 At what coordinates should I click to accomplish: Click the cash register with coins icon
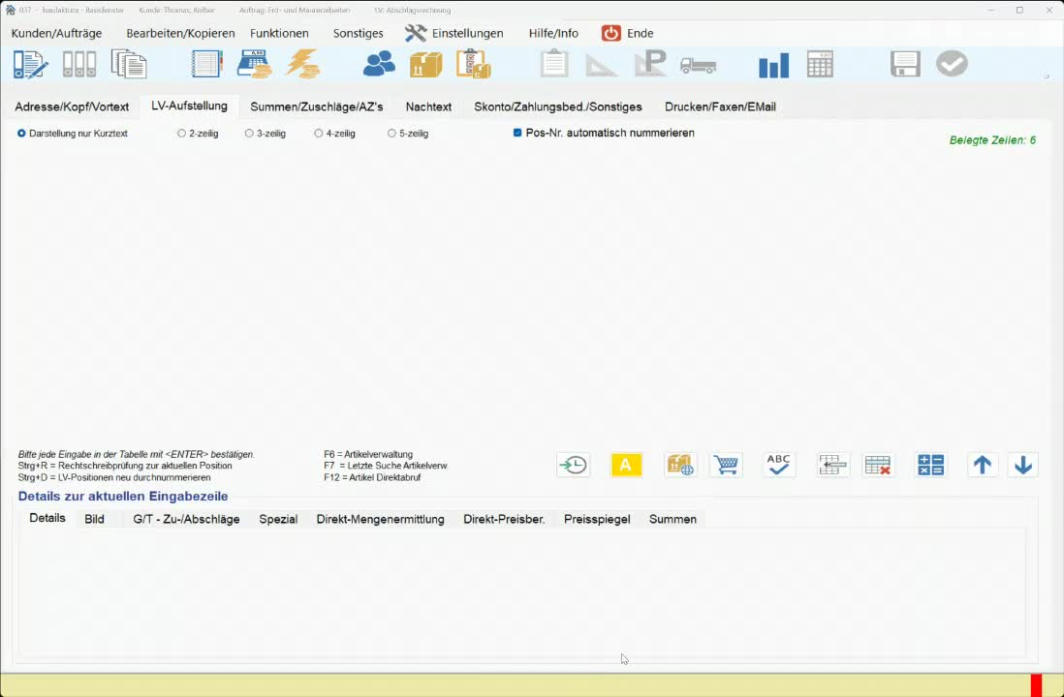click(255, 65)
